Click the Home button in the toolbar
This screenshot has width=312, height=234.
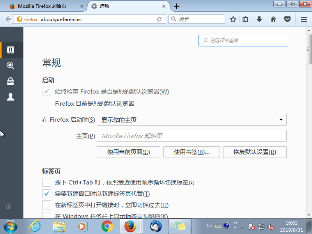(x=273, y=19)
